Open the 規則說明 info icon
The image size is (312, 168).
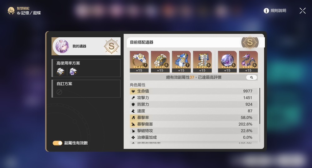[x=266, y=11]
